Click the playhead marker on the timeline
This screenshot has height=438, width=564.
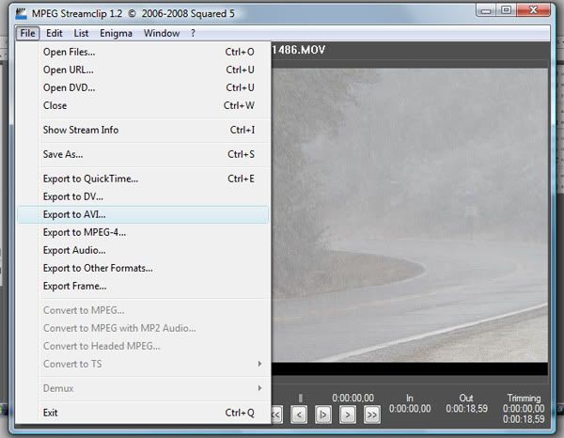[x=301, y=398]
